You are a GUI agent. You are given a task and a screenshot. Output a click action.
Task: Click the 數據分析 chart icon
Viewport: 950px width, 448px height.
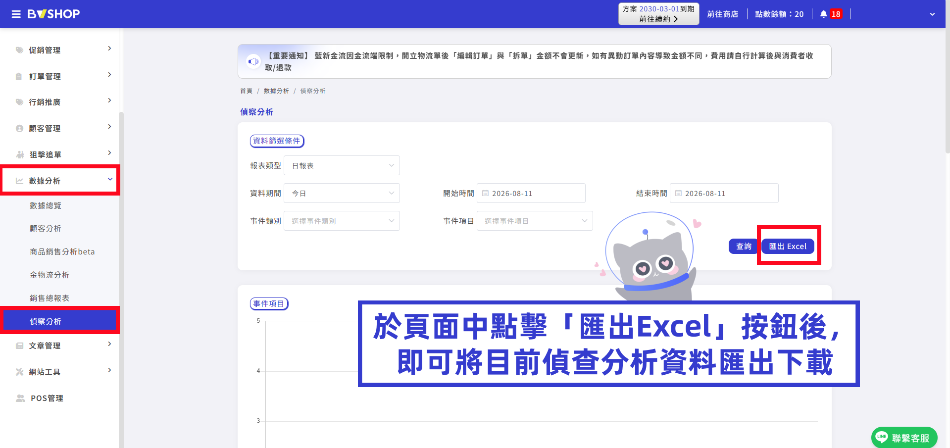(x=19, y=181)
